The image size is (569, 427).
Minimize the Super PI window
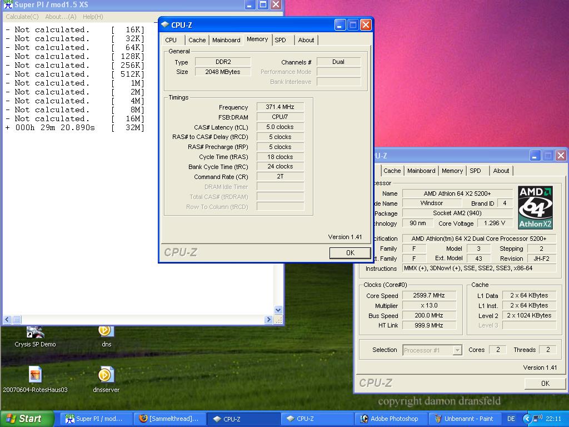click(x=250, y=4)
